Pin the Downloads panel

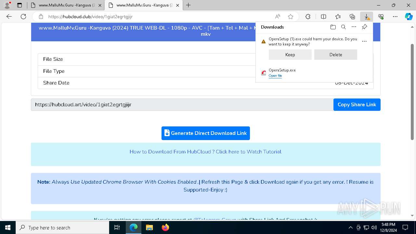coord(365,27)
